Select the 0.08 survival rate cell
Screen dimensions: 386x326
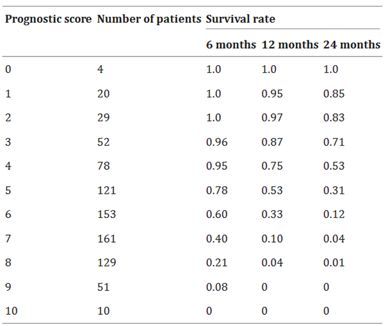[216, 287]
